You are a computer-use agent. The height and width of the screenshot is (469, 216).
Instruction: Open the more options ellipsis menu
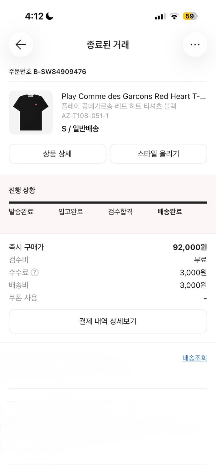[195, 45]
